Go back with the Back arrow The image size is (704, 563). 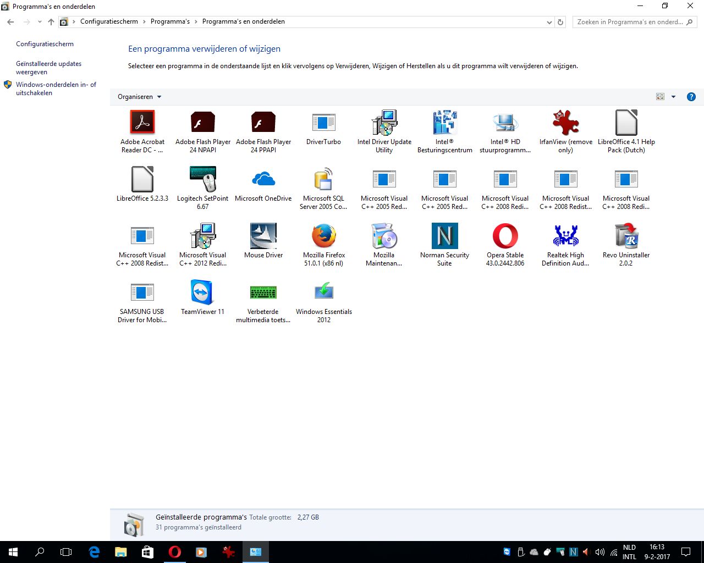(x=10, y=22)
